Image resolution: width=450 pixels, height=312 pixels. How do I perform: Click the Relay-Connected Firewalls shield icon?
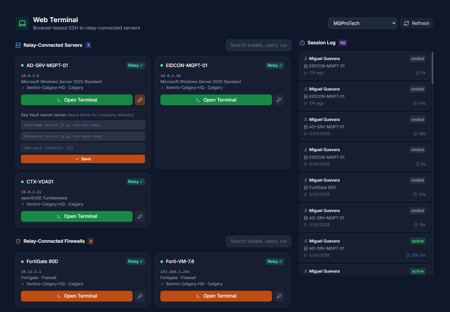coord(18,242)
